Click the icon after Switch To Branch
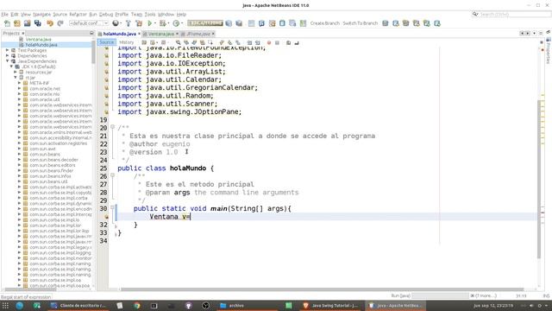552x311 pixels. (386, 23)
